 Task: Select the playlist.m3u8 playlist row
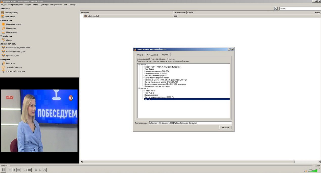[x=200, y=16]
